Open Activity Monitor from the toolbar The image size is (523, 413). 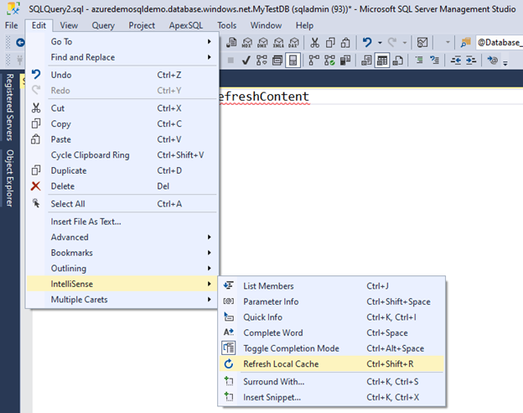pos(422,43)
